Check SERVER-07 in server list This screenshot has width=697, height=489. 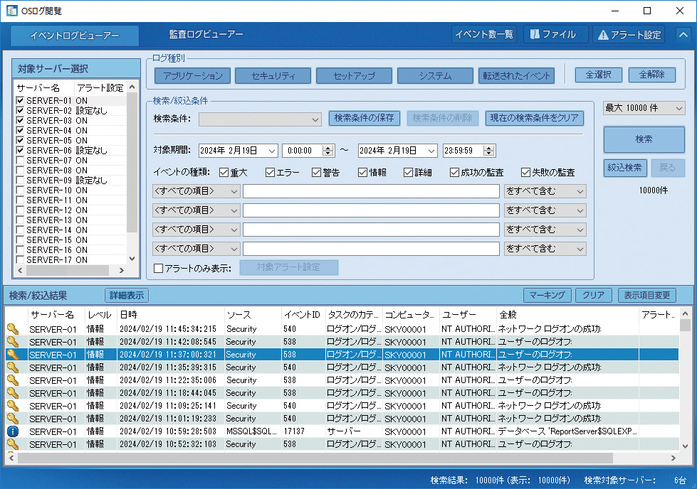(x=20, y=160)
